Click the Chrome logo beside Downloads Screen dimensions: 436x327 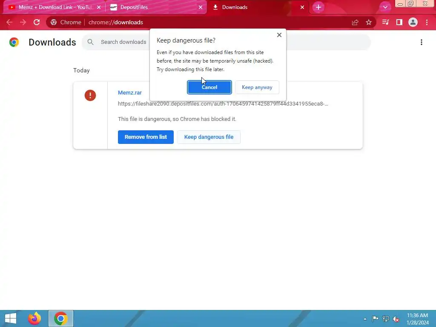(x=14, y=42)
